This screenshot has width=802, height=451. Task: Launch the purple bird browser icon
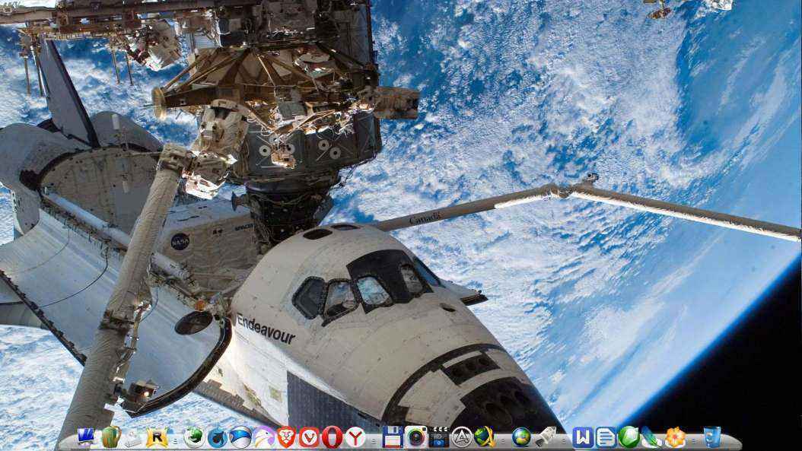264,438
